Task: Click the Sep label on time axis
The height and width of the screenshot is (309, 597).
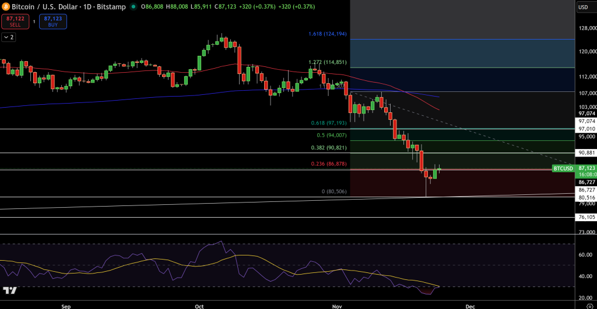Action: coord(66,306)
